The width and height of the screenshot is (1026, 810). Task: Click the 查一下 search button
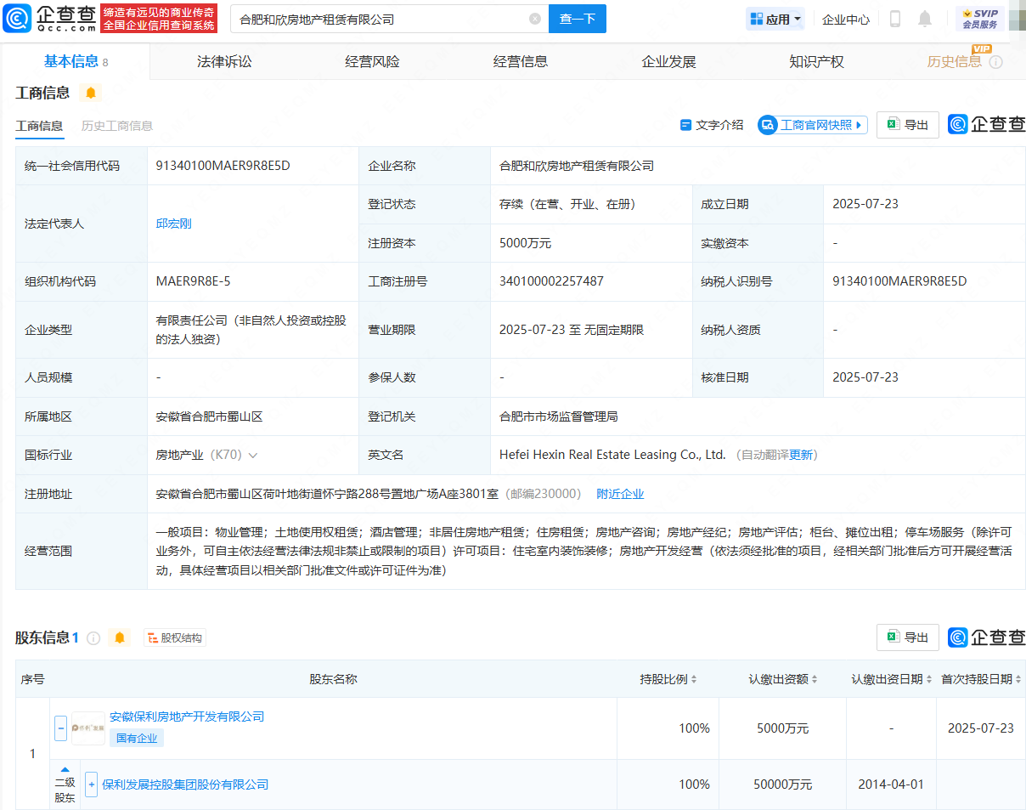(x=577, y=19)
